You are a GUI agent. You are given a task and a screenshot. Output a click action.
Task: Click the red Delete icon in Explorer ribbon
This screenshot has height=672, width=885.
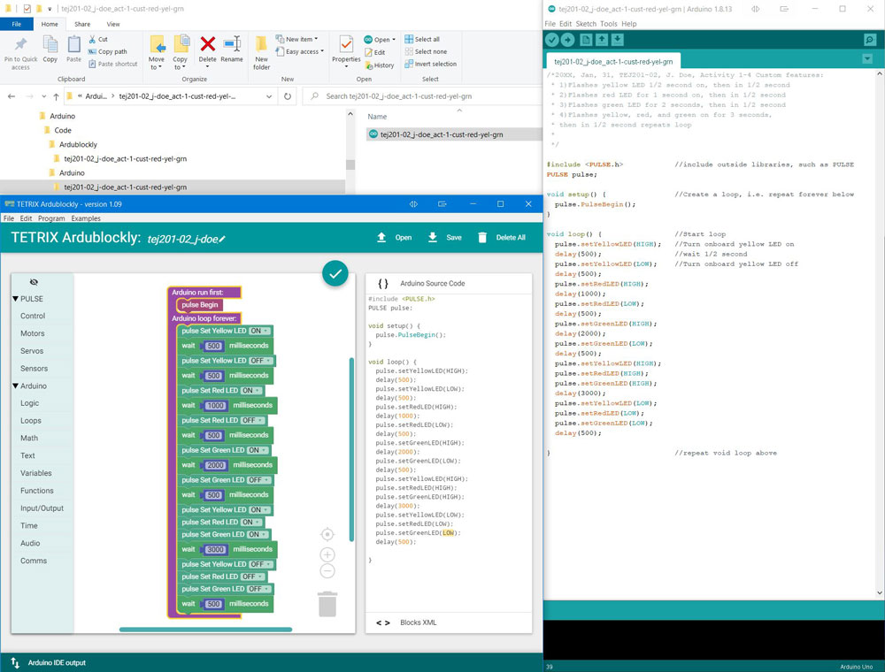pos(208,44)
